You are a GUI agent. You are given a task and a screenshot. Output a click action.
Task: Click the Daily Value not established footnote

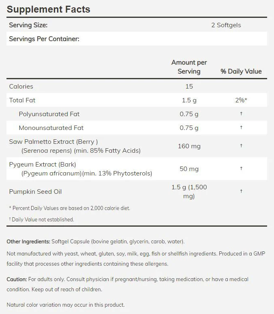pos(41,219)
